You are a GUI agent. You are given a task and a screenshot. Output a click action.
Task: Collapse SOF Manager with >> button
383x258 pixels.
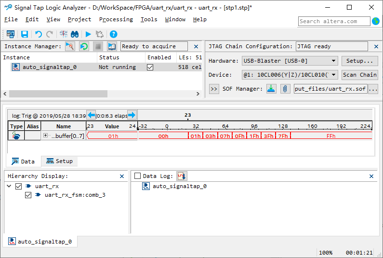pyautogui.click(x=214, y=89)
